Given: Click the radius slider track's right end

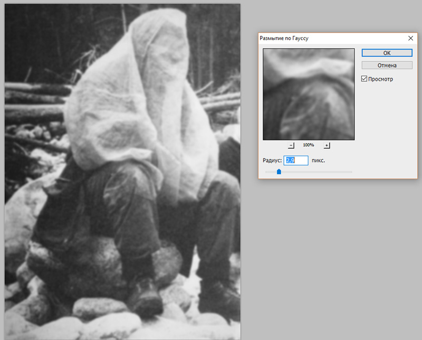Looking at the screenshot, I should tap(350, 172).
